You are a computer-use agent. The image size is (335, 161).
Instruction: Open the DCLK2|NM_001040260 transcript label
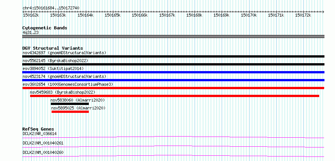[x=43, y=152]
